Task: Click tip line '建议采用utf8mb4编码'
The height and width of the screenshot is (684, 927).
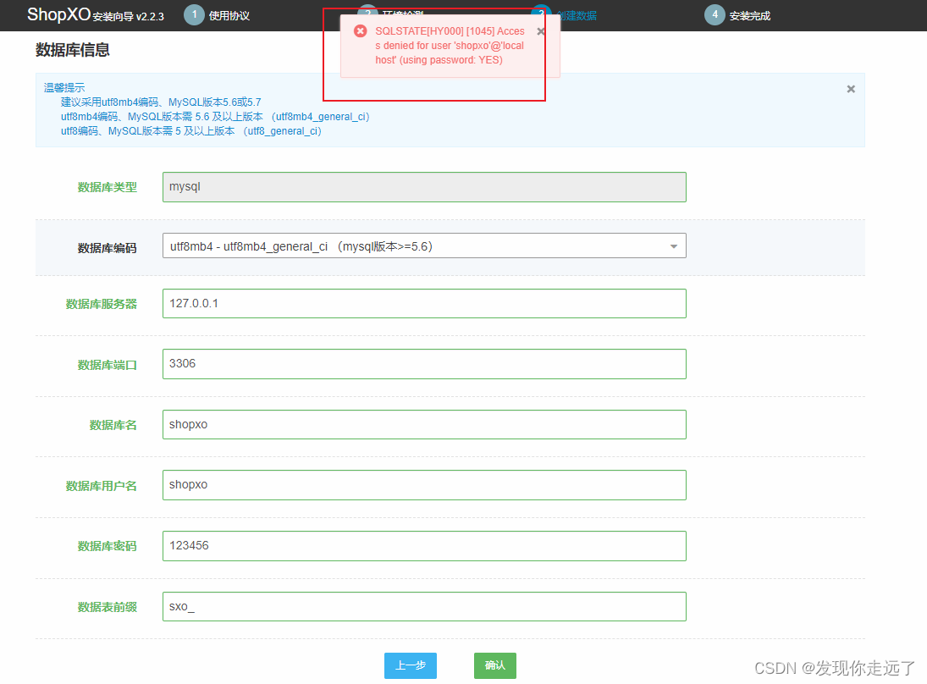Action: pyautogui.click(x=161, y=102)
